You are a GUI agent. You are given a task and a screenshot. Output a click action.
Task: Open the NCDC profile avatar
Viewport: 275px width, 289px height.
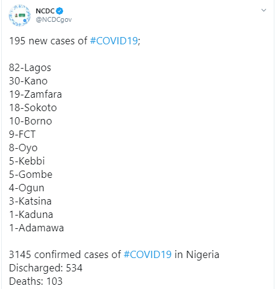click(x=19, y=15)
